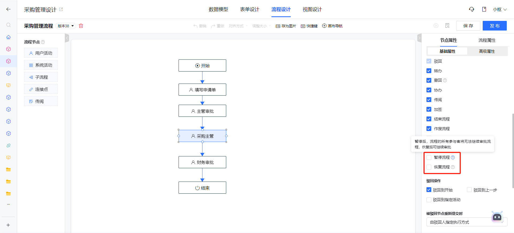Uncheck the 结束流程 checkbox
Image resolution: width=514 pixels, height=233 pixels.
(x=429, y=119)
